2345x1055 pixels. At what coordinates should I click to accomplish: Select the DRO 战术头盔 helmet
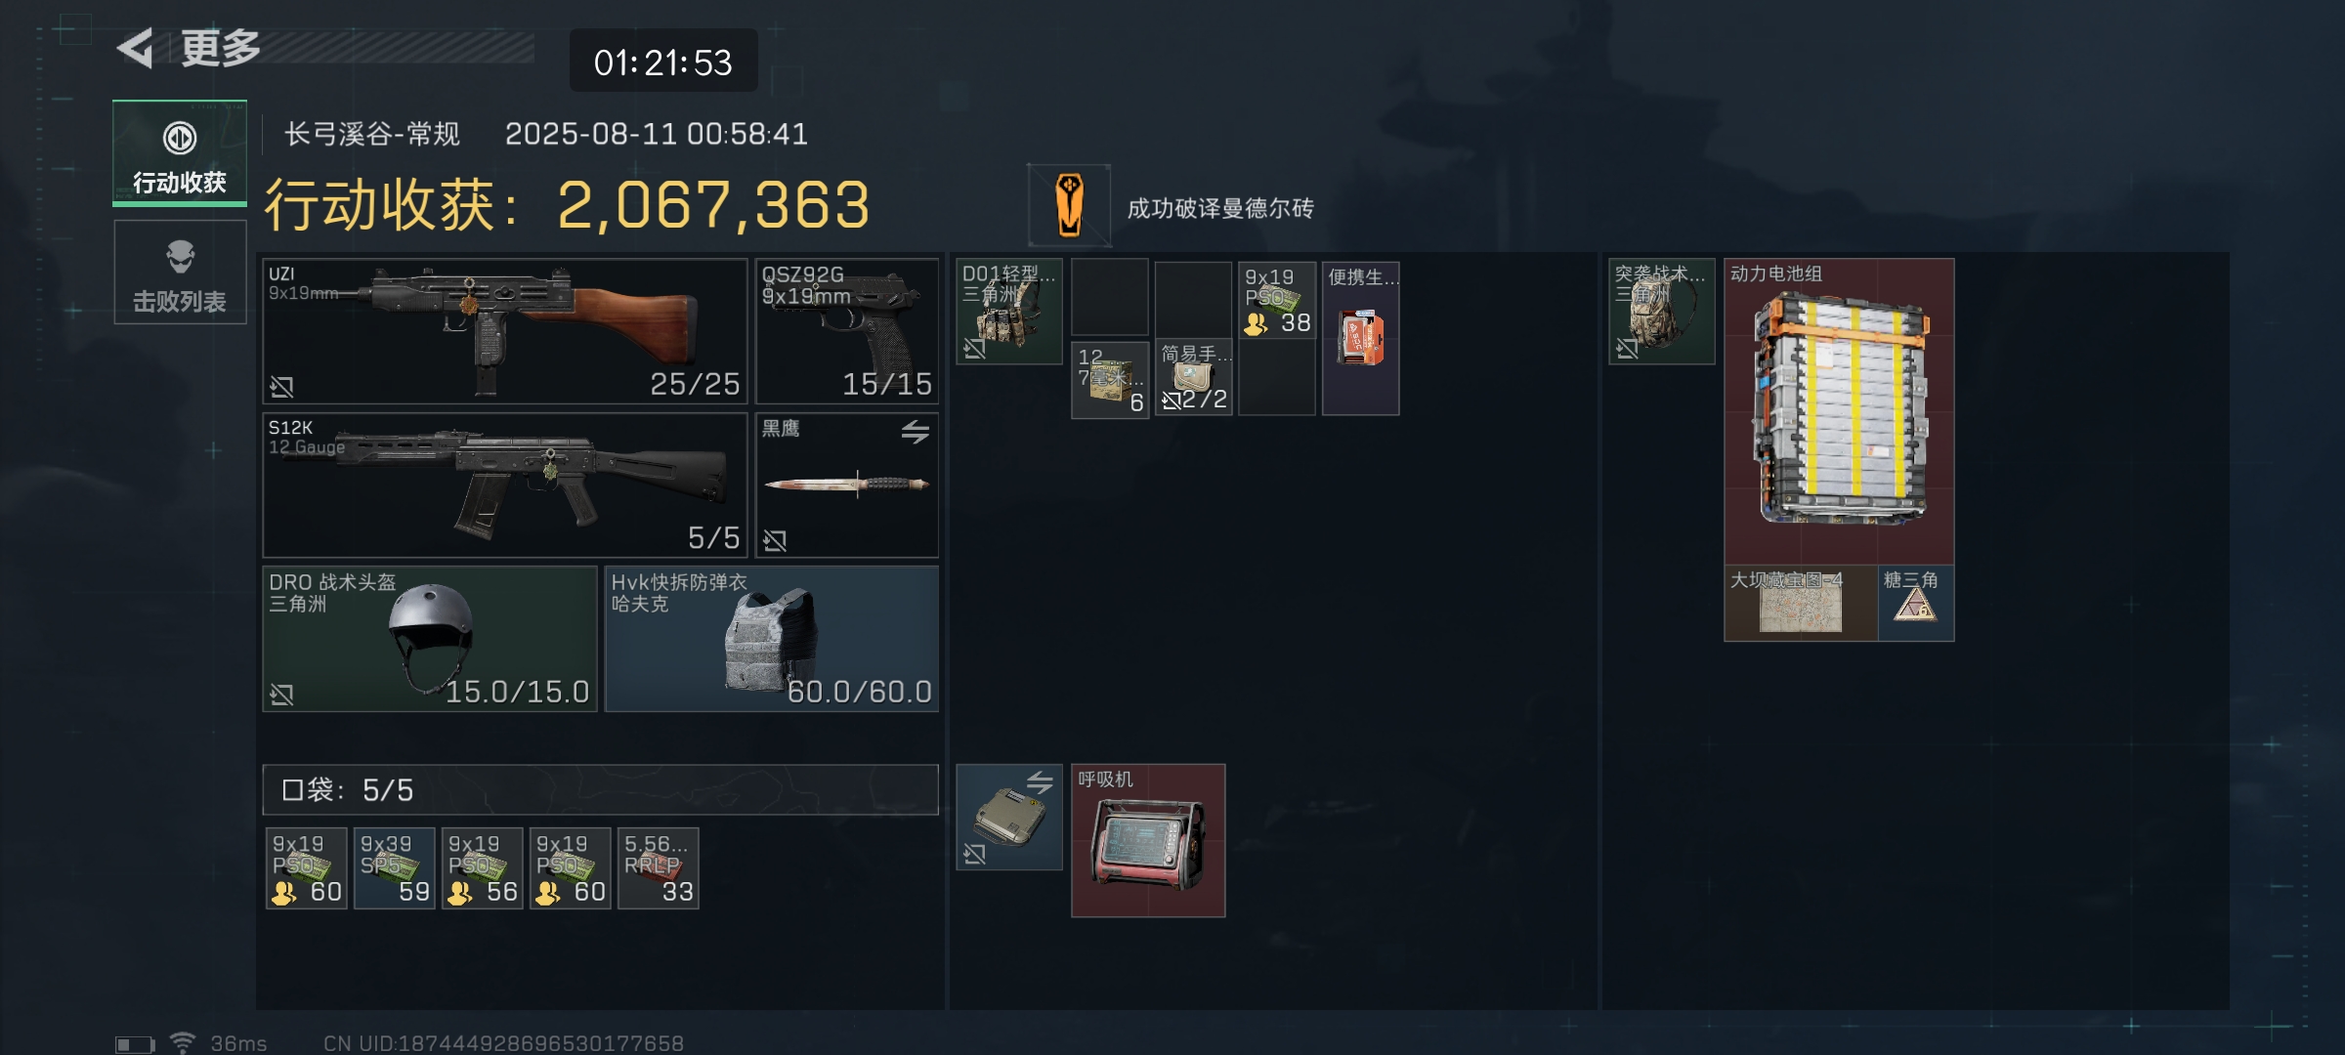430,639
